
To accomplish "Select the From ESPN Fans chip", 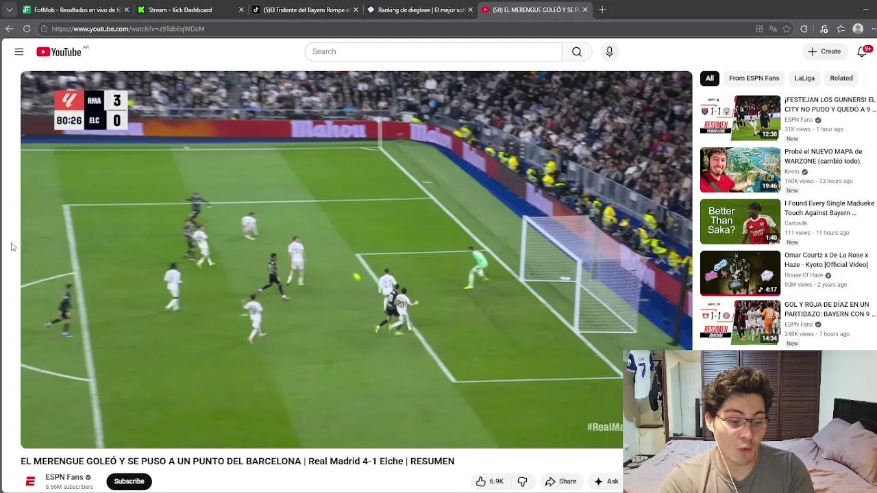I will (754, 78).
